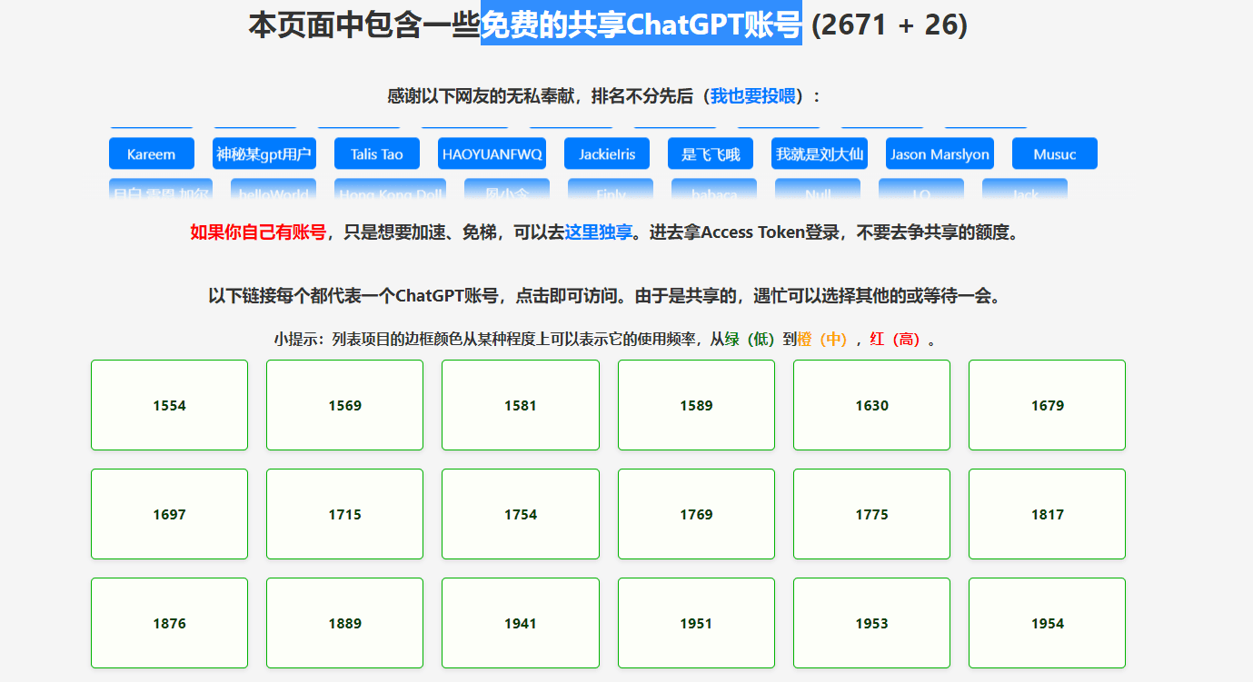Click the Talis Tao tag
Image resolution: width=1253 pixels, height=682 pixels.
pos(376,154)
